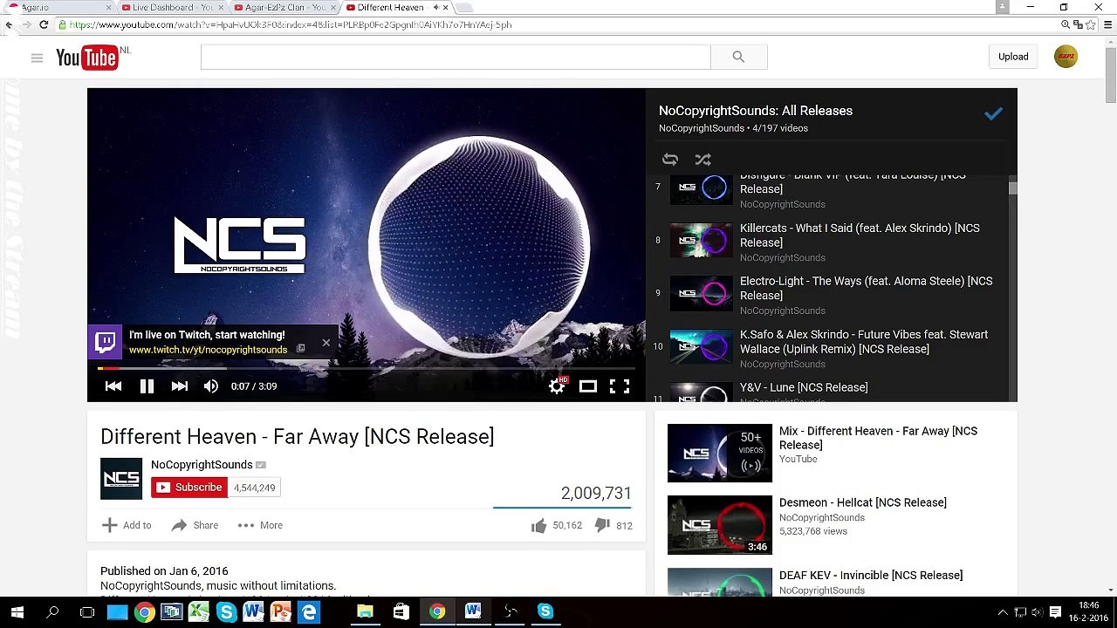
Task: Open the player settings gear
Action: pos(557,386)
